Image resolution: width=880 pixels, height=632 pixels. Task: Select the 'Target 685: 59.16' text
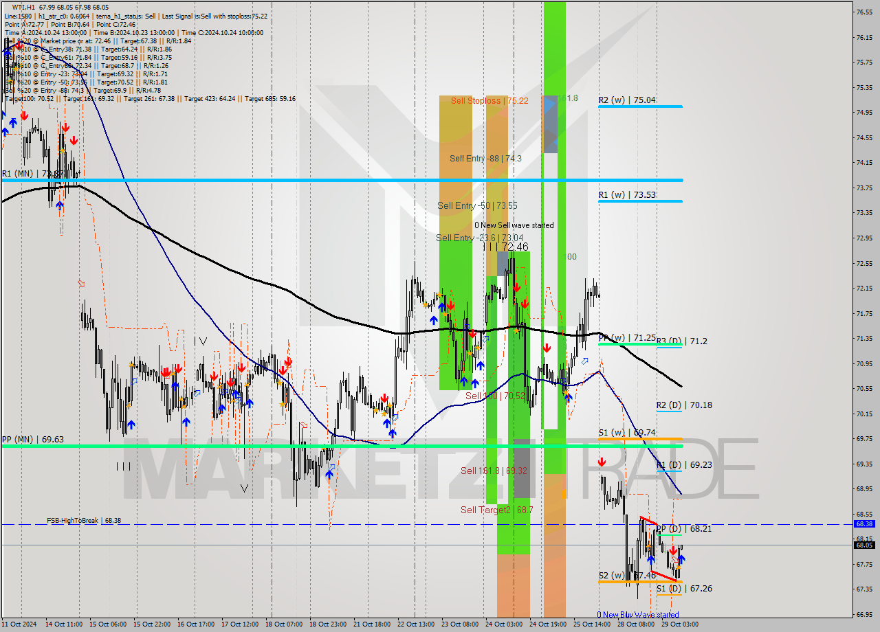[x=270, y=98]
